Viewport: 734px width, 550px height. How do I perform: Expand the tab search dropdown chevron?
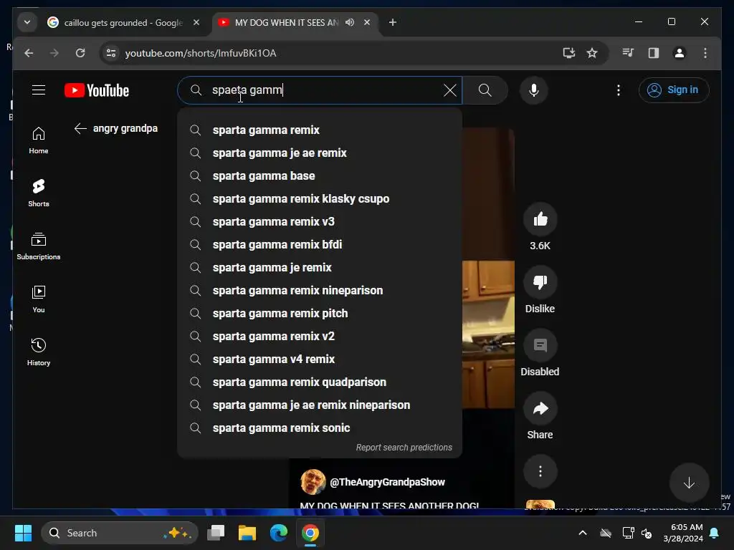coord(27,22)
